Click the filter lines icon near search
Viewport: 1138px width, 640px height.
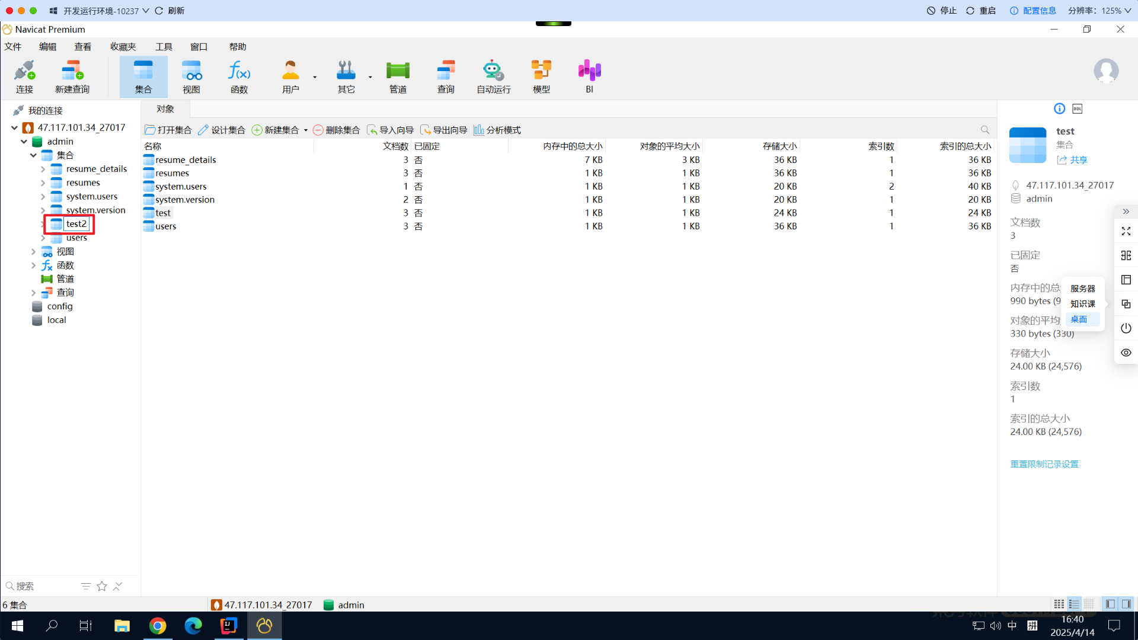point(86,586)
